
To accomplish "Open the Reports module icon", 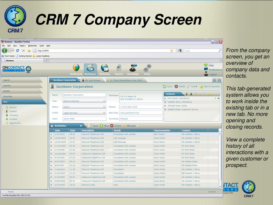I will [119, 68].
